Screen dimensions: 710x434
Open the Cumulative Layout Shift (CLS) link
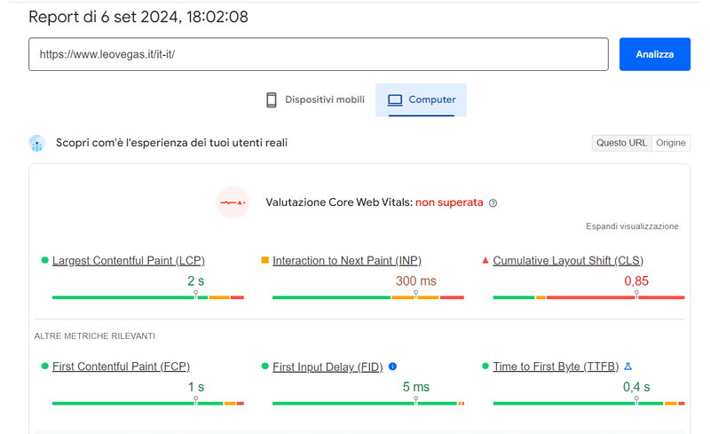568,261
